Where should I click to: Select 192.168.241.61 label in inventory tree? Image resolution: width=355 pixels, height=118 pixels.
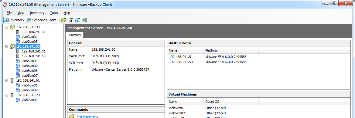pos(28,80)
